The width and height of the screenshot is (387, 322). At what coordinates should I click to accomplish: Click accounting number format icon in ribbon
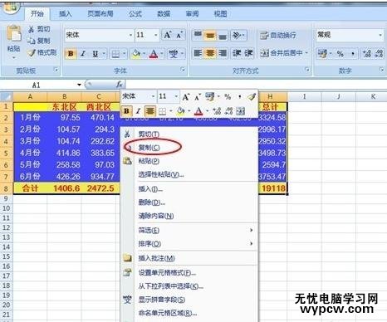tap(322, 53)
